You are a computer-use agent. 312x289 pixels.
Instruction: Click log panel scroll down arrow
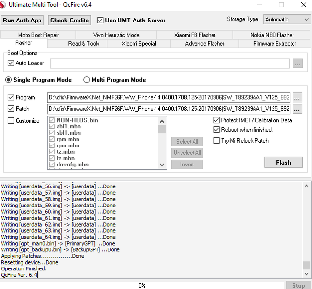(x=306, y=274)
